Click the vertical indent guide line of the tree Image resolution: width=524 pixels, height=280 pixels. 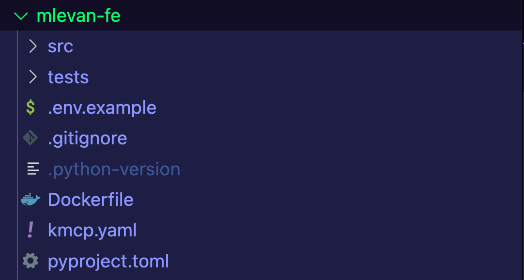[x=17, y=155]
